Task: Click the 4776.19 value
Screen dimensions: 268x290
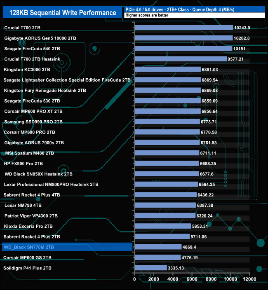Action: click(190, 257)
